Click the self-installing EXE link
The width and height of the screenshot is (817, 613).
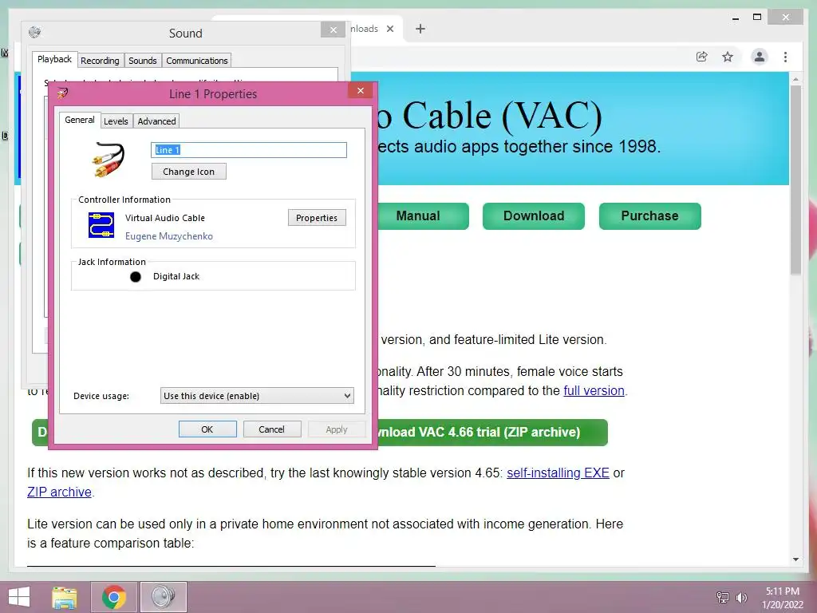(x=558, y=473)
